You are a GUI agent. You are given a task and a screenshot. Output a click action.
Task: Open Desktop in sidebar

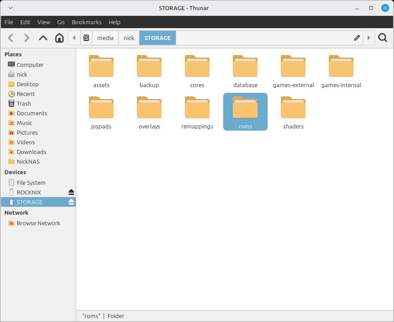[38, 84]
